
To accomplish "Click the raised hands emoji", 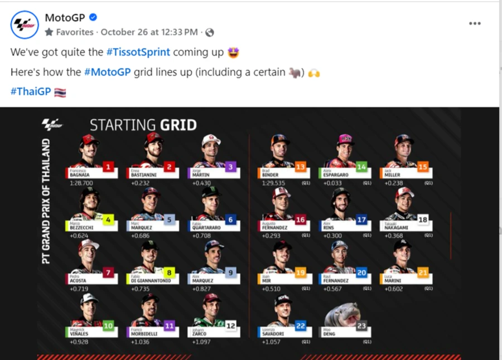I will (x=314, y=72).
